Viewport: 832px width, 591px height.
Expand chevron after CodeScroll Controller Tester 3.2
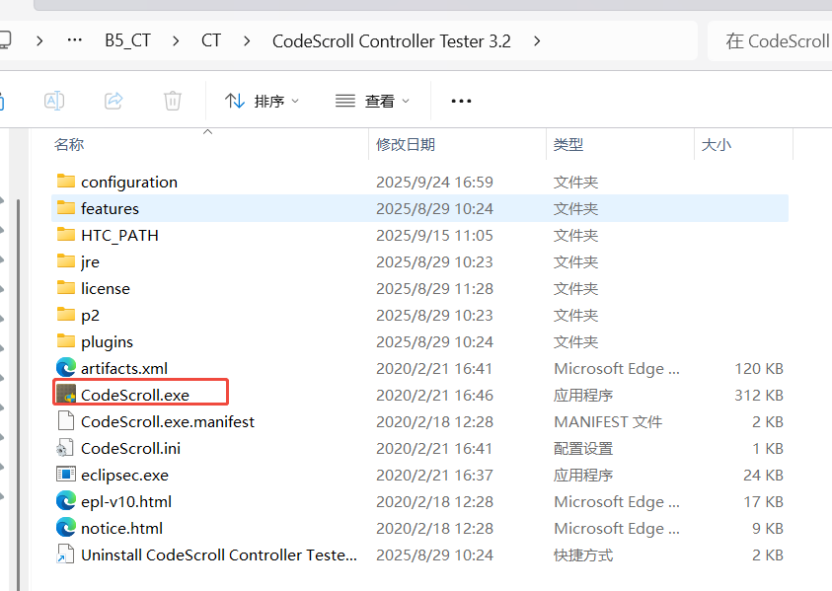537,40
